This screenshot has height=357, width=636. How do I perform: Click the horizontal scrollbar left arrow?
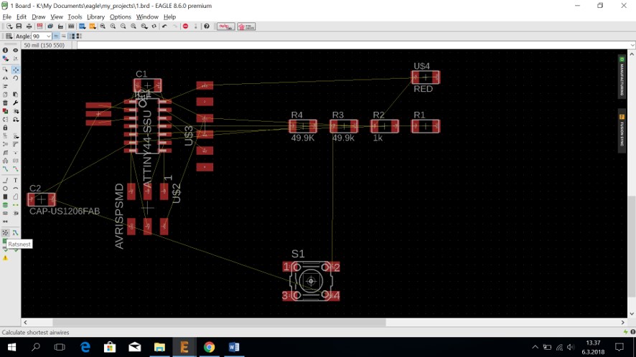coord(25,323)
